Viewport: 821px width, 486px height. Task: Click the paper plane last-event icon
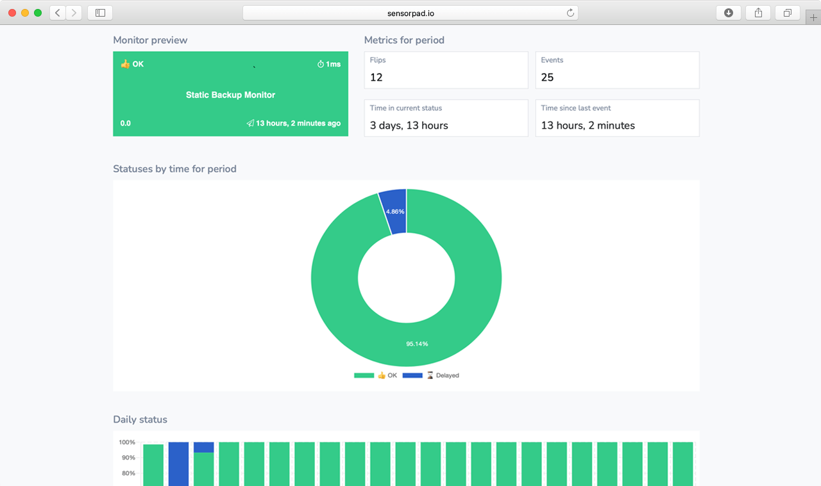tap(250, 123)
